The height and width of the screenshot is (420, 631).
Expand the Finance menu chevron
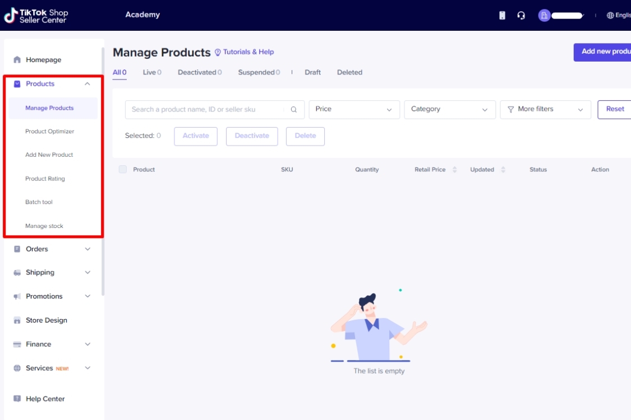87,344
